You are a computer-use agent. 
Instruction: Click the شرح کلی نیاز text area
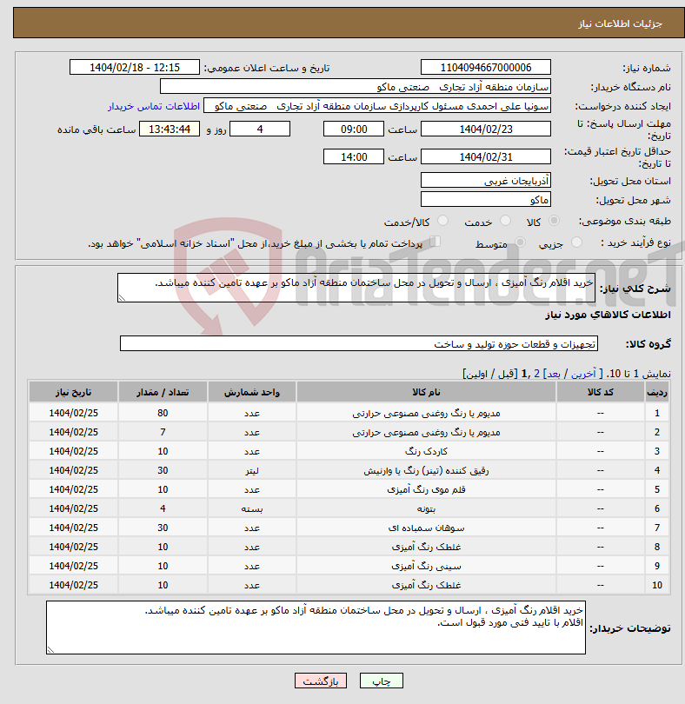pos(356,288)
